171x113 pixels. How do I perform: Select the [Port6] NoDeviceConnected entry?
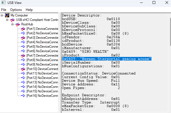point(42,51)
